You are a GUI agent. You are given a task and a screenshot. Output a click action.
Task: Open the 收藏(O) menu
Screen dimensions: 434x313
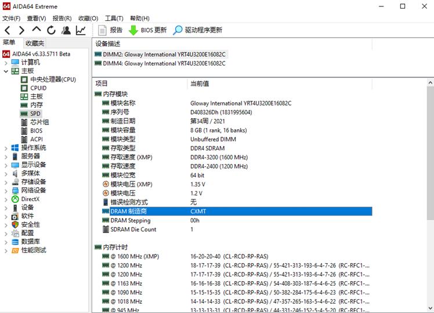pos(88,18)
